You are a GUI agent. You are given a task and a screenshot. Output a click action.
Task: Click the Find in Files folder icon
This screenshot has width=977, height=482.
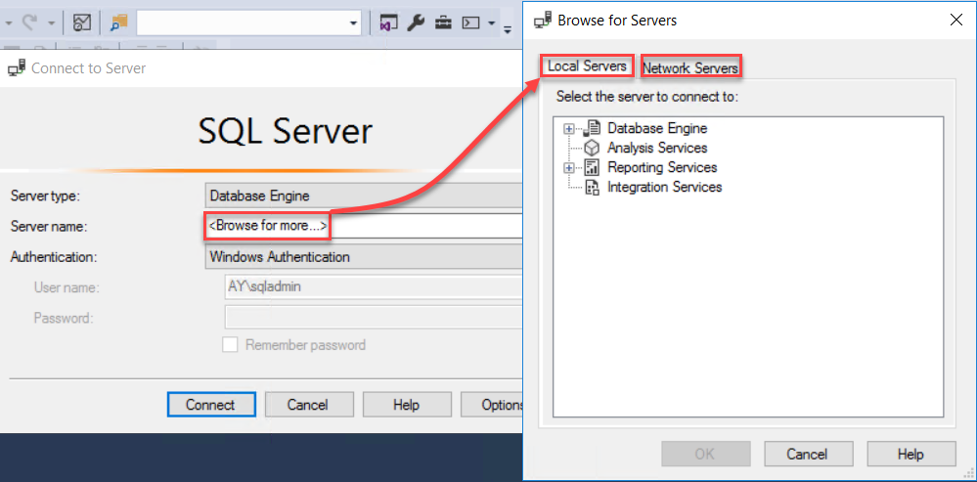tap(118, 23)
